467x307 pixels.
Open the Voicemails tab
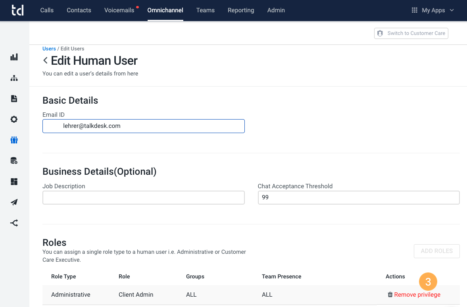pyautogui.click(x=119, y=10)
